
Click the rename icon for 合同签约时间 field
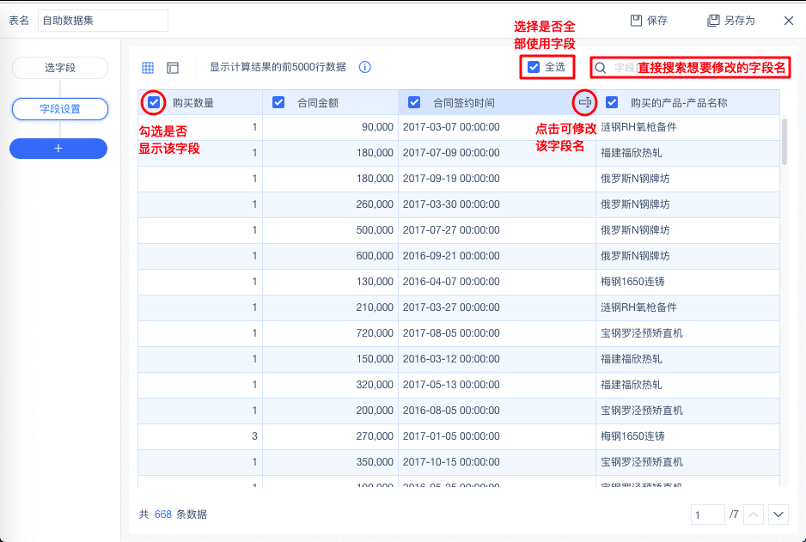pos(584,102)
